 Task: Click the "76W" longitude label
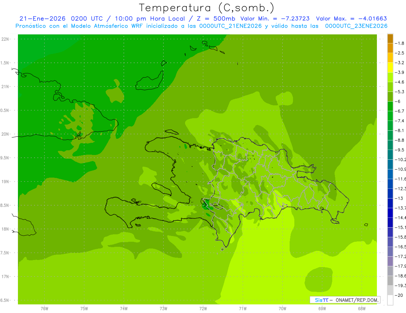point(44,308)
